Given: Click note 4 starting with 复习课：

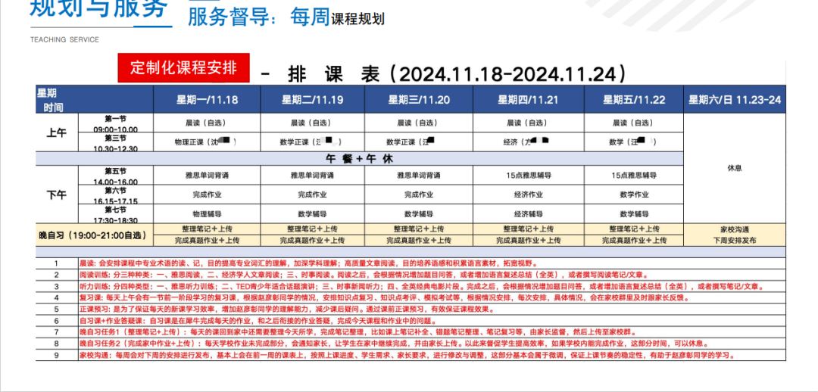Looking at the screenshot, I should [x=432, y=298].
